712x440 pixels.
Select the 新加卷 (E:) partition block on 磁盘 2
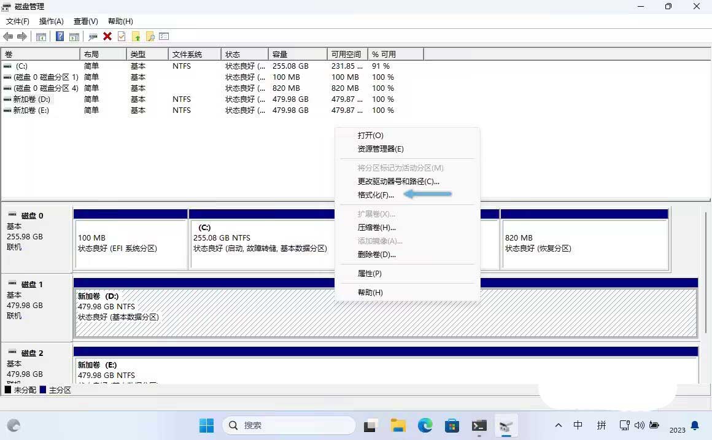385,366
